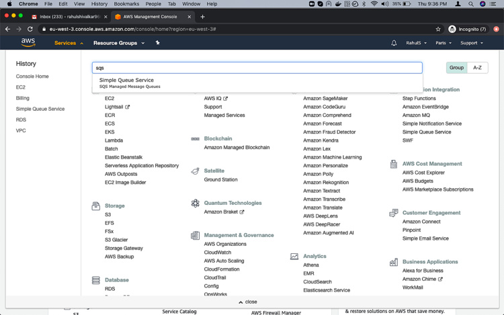Select Simple Queue Service search suggestion
This screenshot has height=315, width=504.
pyautogui.click(x=127, y=83)
